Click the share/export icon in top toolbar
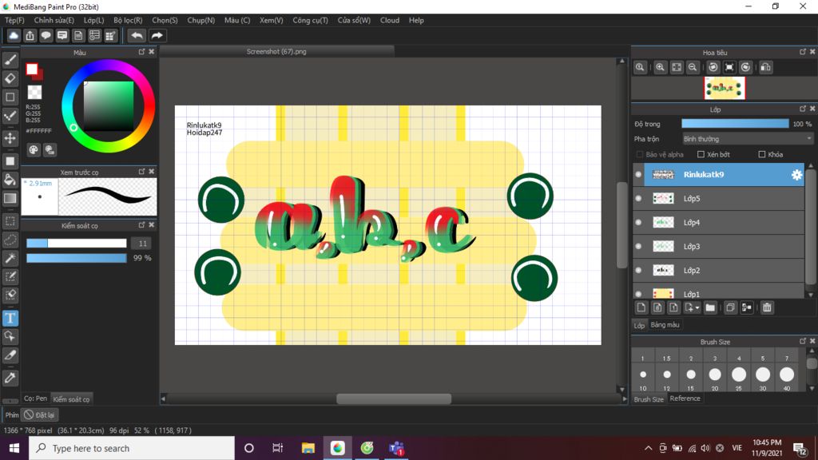Image resolution: width=818 pixels, height=460 pixels. [x=30, y=35]
